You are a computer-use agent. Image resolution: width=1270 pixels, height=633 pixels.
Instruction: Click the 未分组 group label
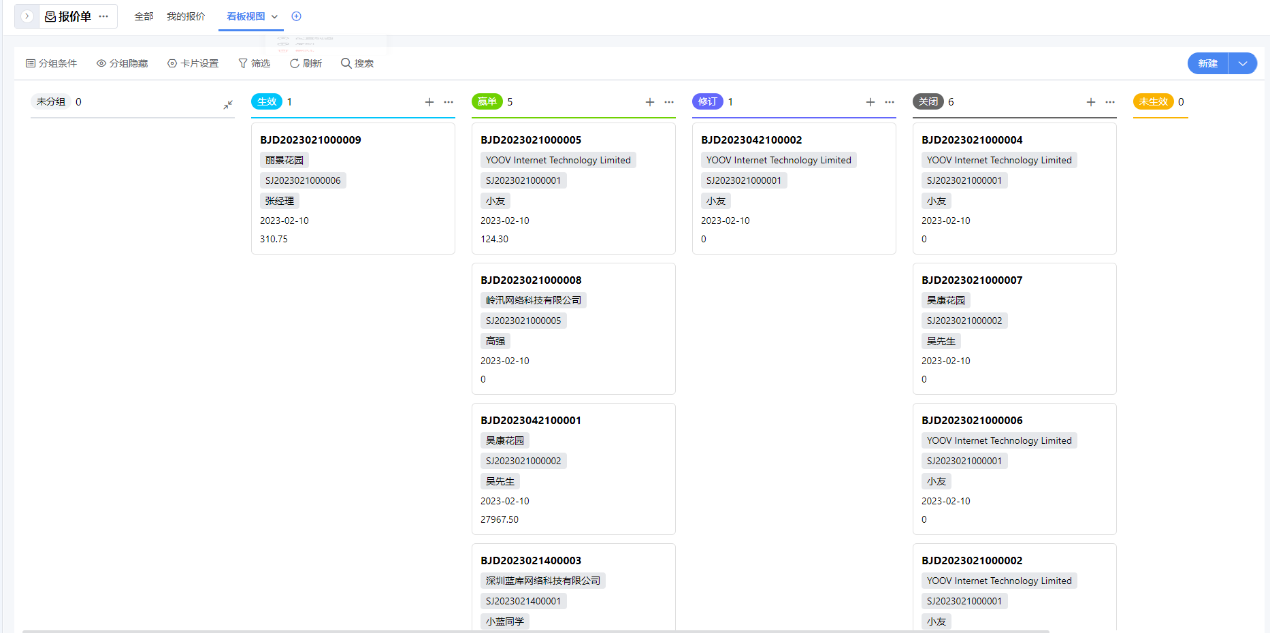(x=51, y=101)
